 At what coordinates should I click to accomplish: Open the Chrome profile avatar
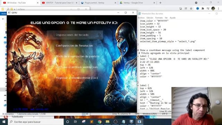(213, 8)
